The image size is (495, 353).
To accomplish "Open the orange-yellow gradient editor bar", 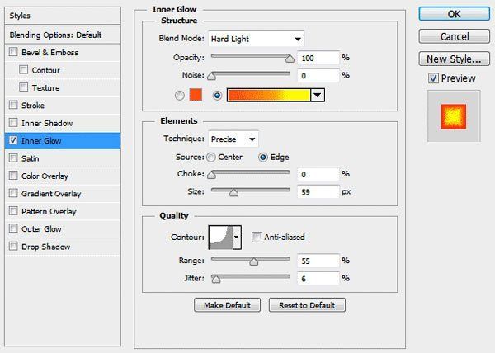I will click(269, 95).
